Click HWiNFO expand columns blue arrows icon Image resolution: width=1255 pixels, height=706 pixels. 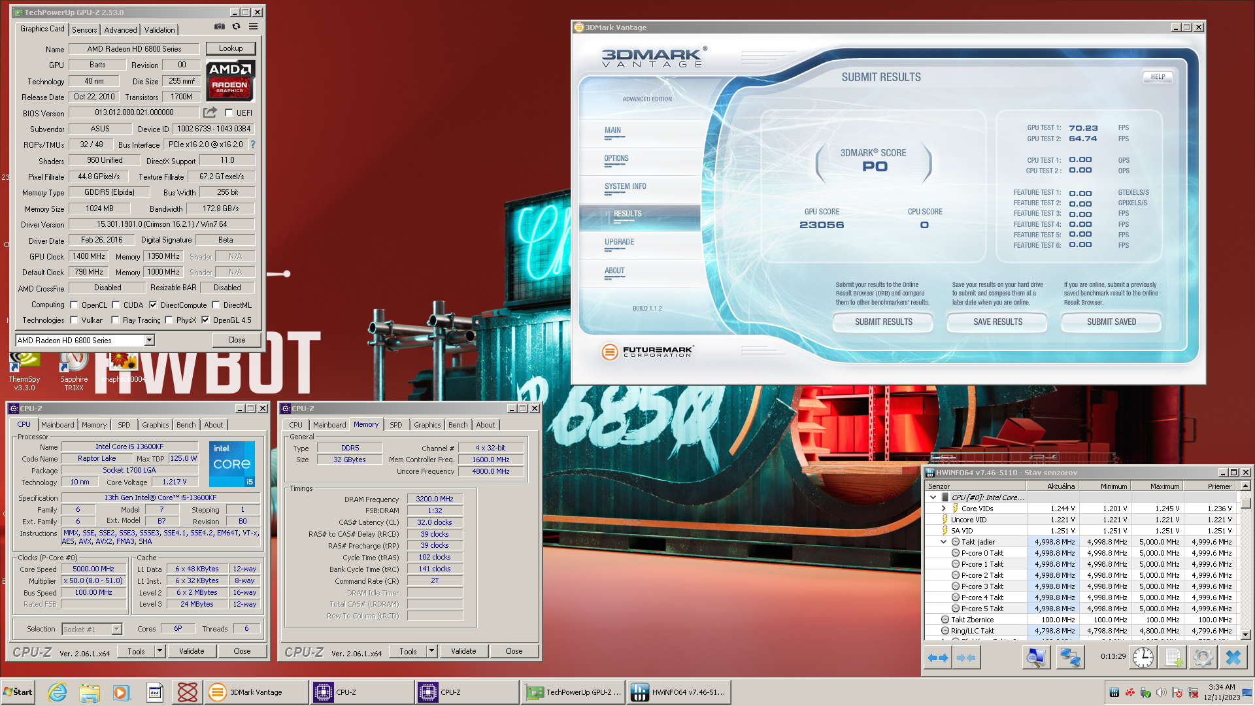point(938,658)
